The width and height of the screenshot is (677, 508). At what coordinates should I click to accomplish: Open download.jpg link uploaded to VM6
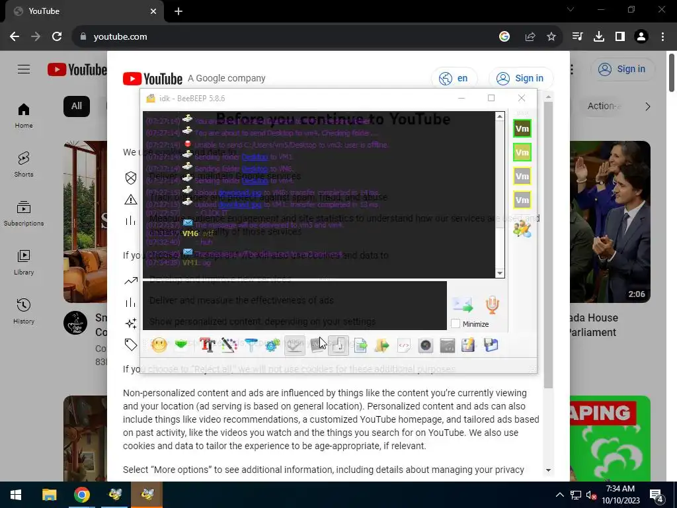[x=239, y=192]
